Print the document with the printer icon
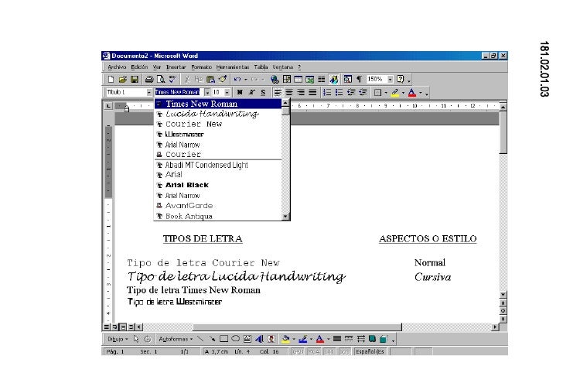563x390 pixels. (x=149, y=80)
